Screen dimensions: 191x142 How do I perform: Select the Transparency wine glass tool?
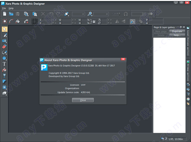tap(4, 76)
